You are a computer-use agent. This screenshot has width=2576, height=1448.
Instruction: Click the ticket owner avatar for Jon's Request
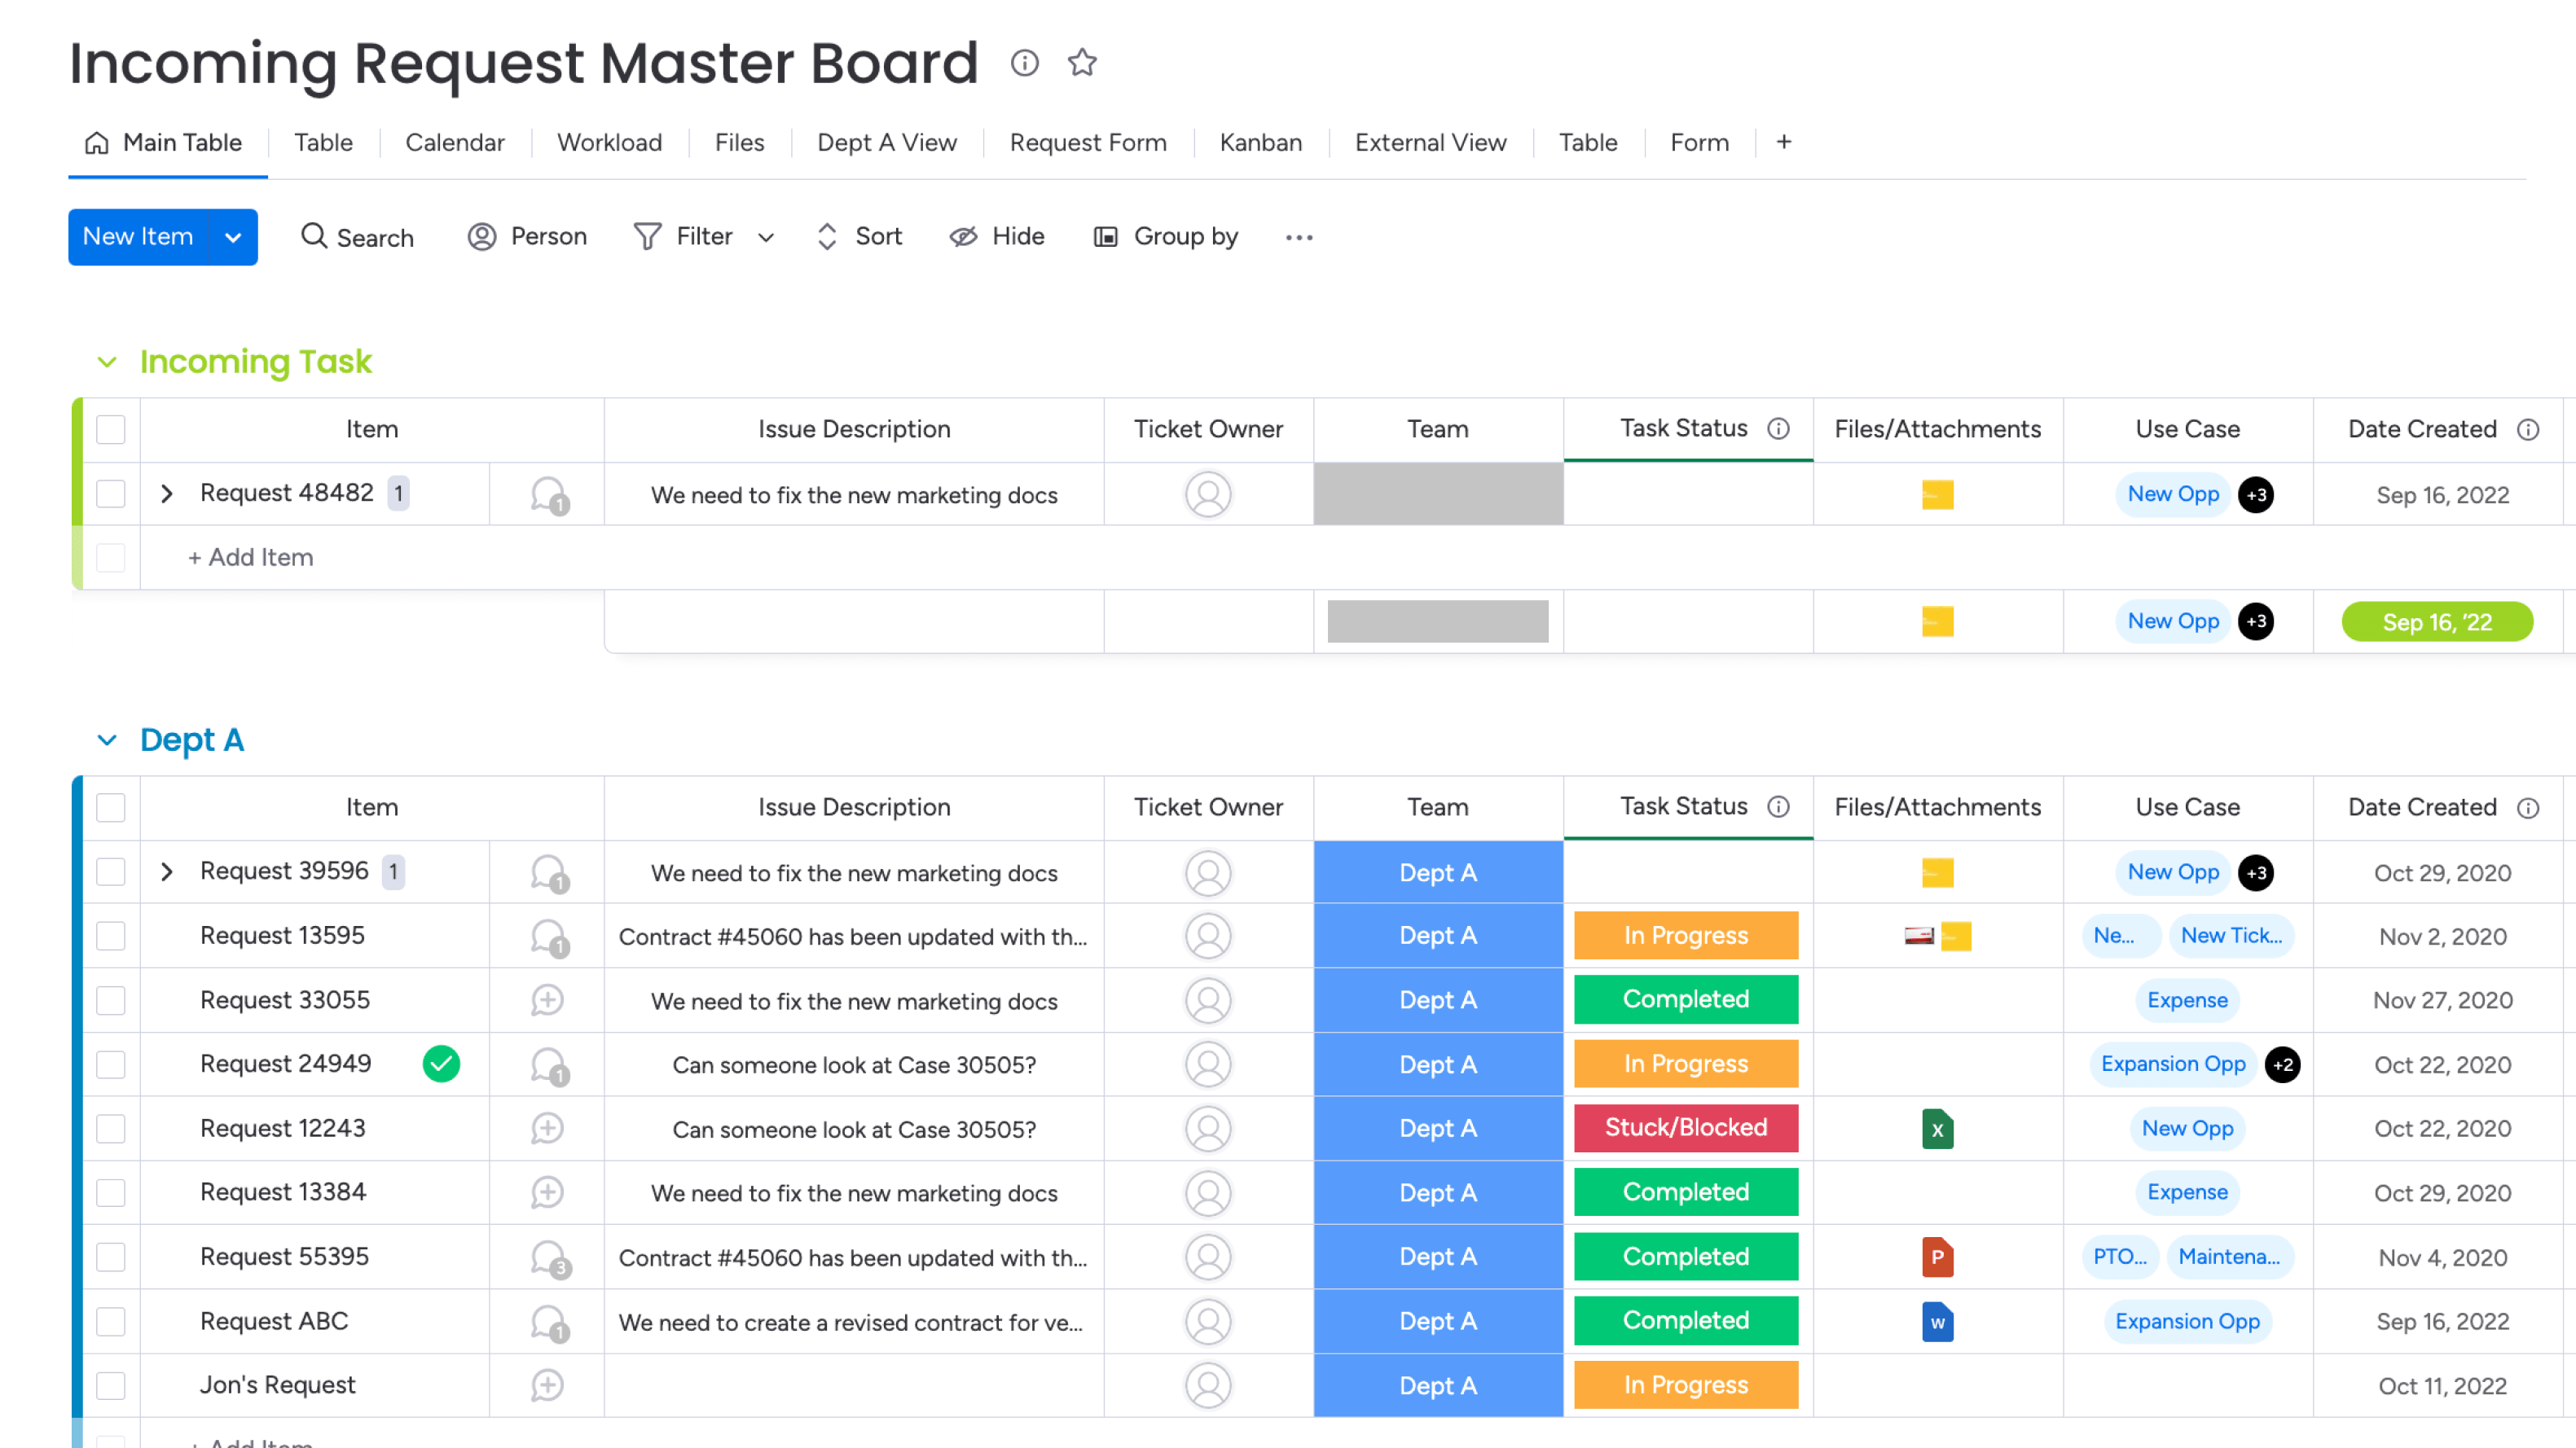click(1207, 1386)
